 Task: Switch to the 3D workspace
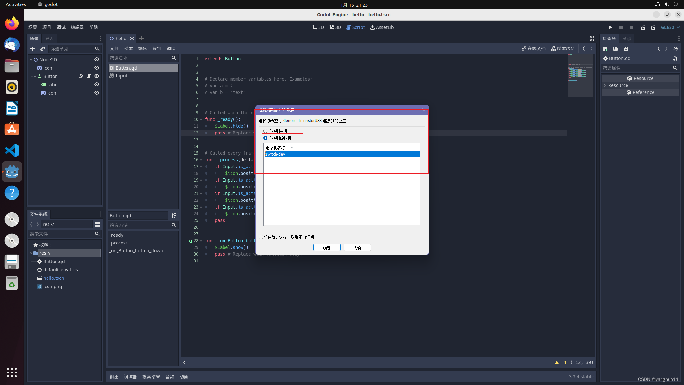click(x=335, y=27)
